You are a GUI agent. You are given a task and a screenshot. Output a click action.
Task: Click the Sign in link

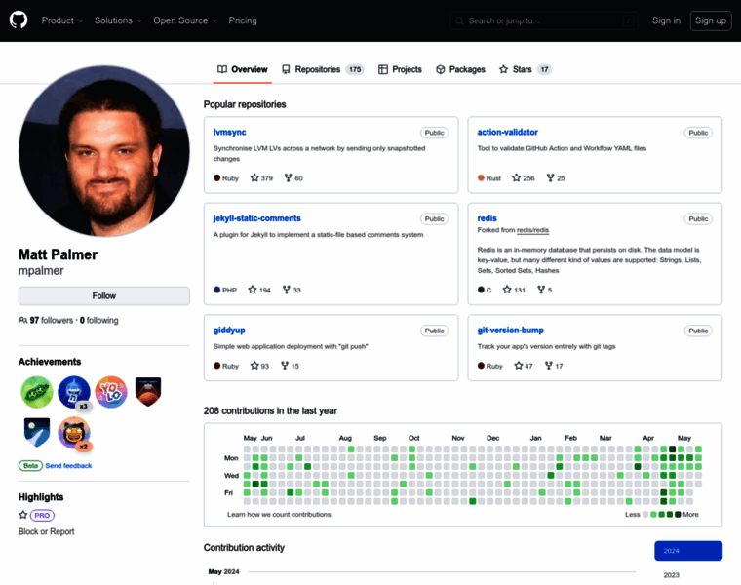(666, 20)
